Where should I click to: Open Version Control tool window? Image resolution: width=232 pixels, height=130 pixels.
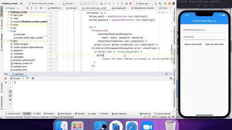(13, 114)
